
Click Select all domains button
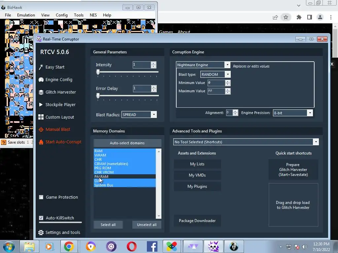(108, 225)
